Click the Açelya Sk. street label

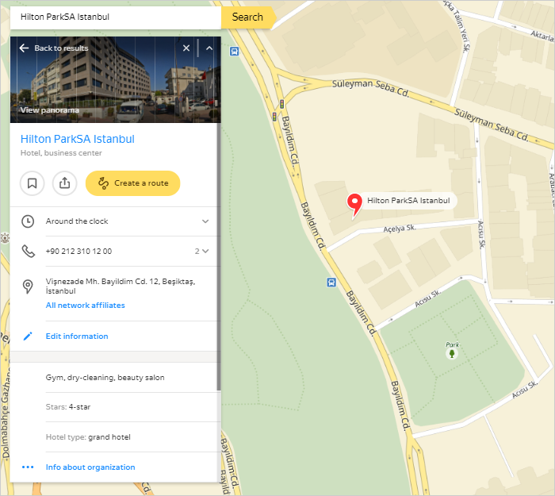[400, 229]
